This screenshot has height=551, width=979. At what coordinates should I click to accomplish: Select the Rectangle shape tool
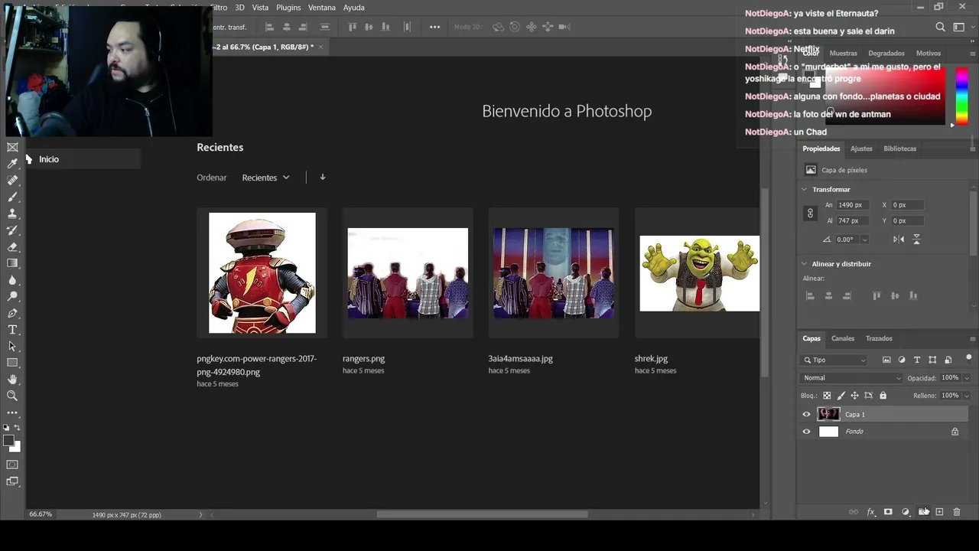pyautogui.click(x=12, y=363)
